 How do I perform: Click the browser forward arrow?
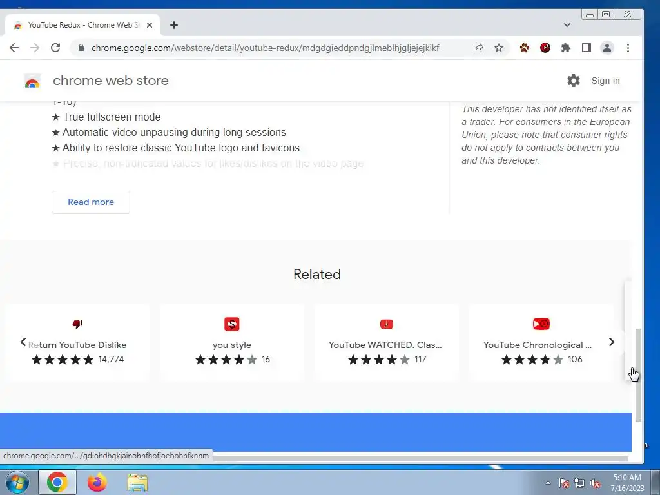coord(35,48)
